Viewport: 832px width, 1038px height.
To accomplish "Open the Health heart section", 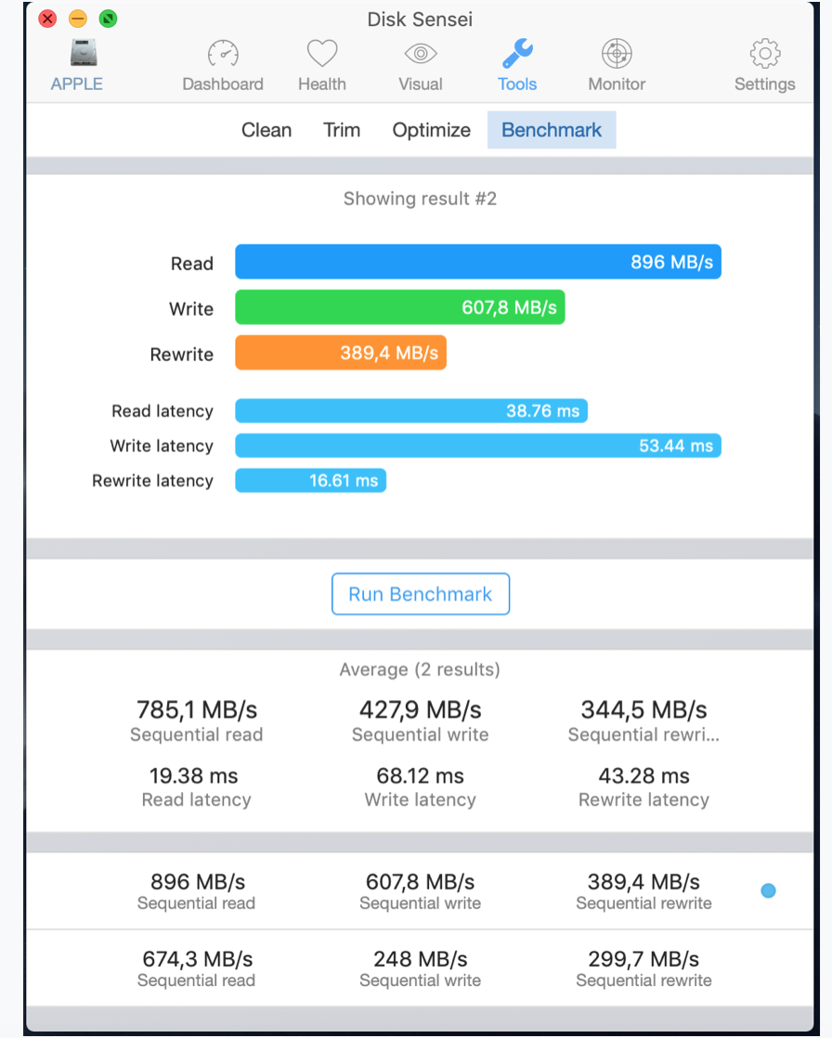I will [322, 66].
